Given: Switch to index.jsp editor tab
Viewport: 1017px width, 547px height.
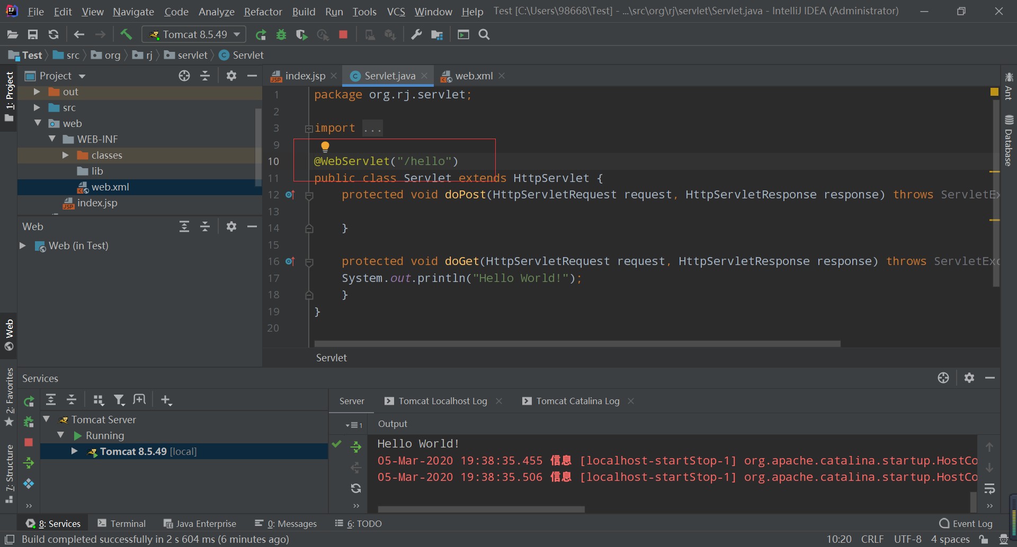Looking at the screenshot, I should [304, 76].
